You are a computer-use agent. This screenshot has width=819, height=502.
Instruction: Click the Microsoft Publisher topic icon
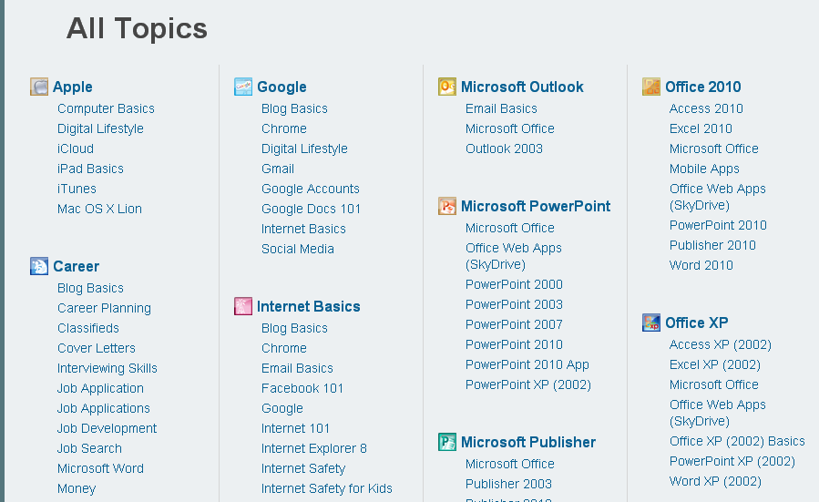[447, 442]
